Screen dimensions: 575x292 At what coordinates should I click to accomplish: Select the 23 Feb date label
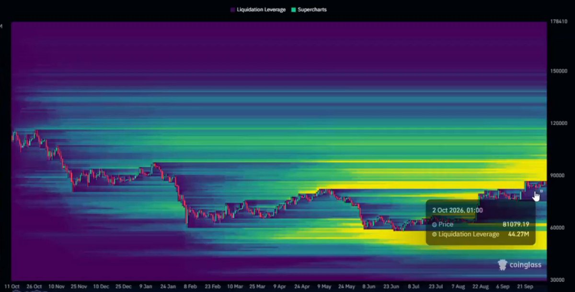click(212, 286)
